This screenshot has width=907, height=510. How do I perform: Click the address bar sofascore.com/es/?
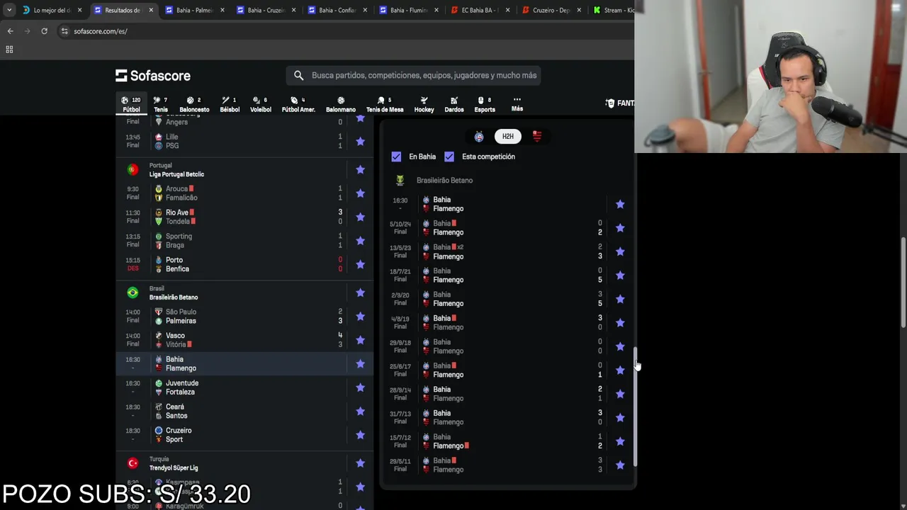(101, 31)
